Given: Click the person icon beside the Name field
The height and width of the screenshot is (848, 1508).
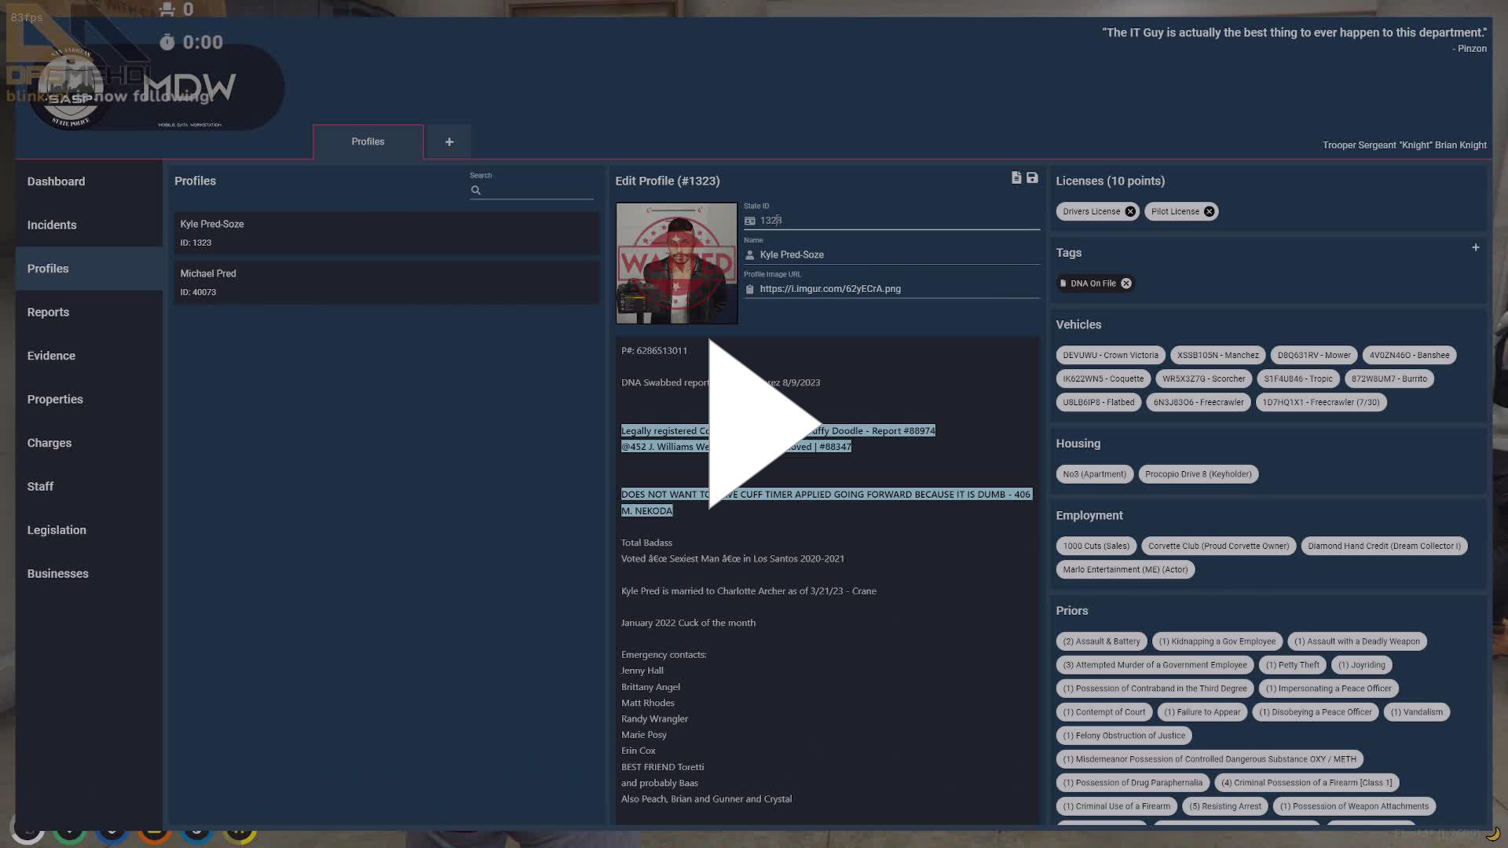Looking at the screenshot, I should tap(749, 254).
